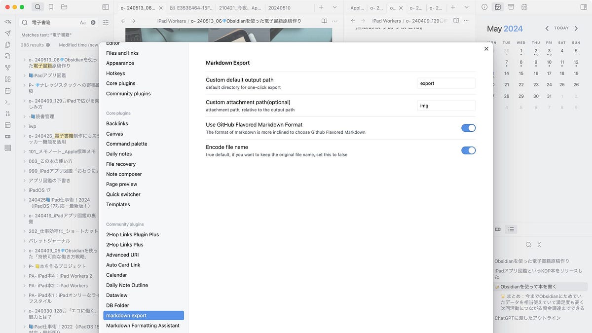Go to next month in calendar
Viewport: 592px width, 333px height.
click(576, 29)
